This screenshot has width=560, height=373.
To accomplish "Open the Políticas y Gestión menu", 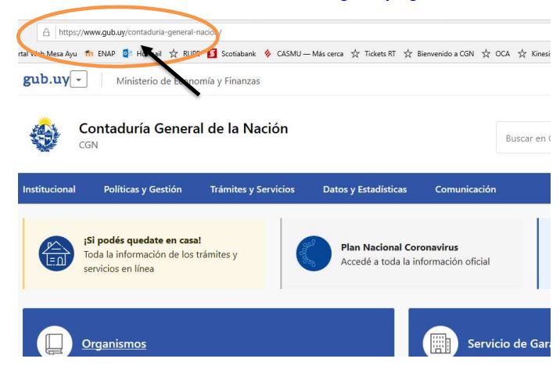I will (x=143, y=189).
